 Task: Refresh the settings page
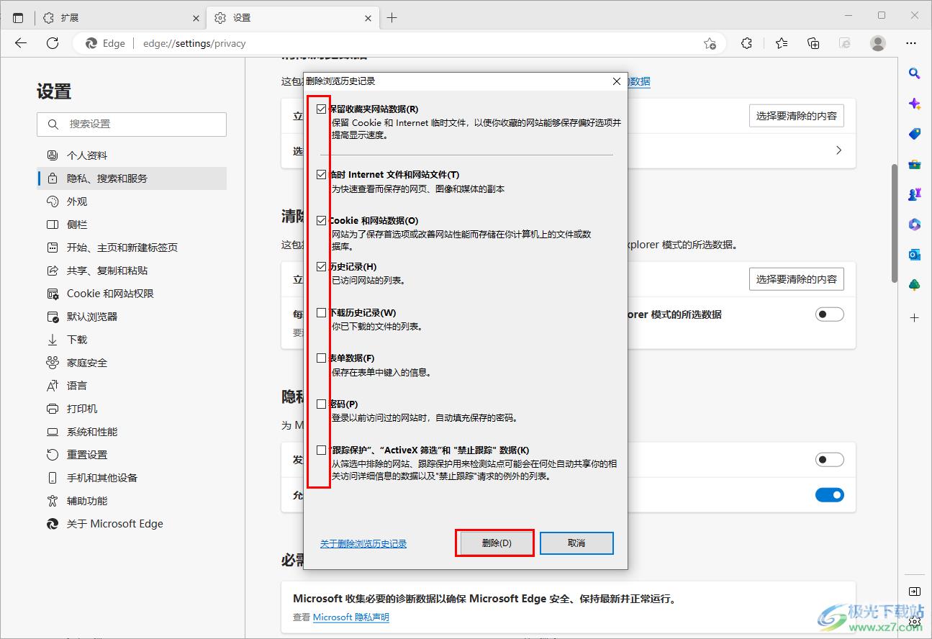(53, 43)
